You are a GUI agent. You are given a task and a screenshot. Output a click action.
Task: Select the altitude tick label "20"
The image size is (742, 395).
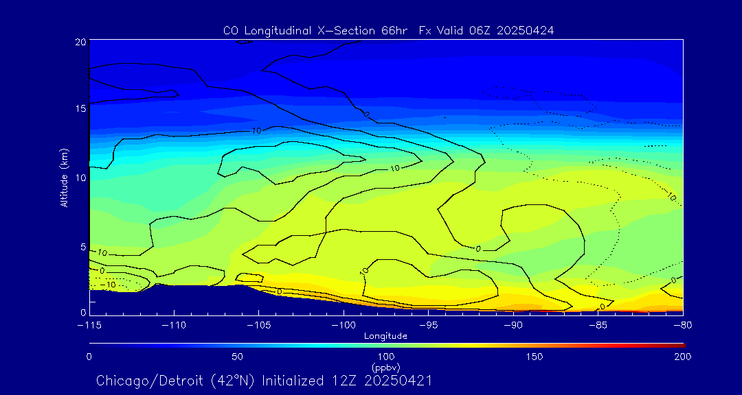(x=80, y=42)
